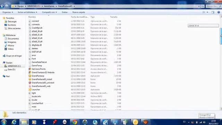Click the network signal tray icon
Viewport: 222px width, 125px height.
pyautogui.click(x=200, y=122)
